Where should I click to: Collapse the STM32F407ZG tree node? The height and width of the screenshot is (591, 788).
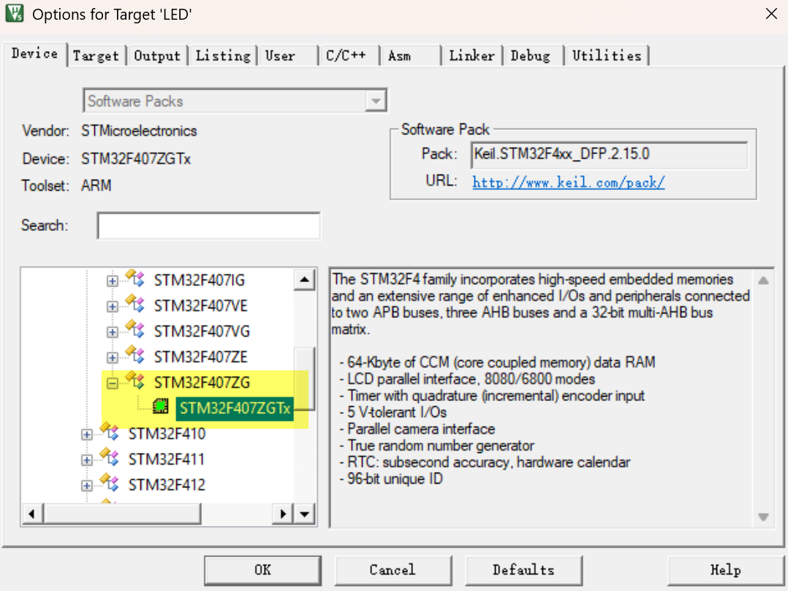pos(113,383)
